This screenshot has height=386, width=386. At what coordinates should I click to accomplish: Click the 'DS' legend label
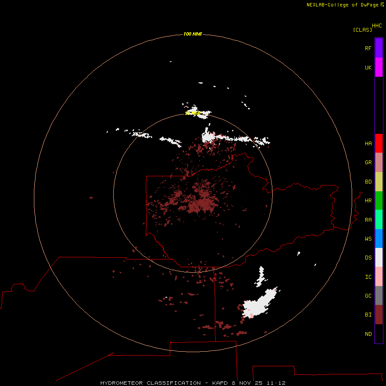pos(368,258)
